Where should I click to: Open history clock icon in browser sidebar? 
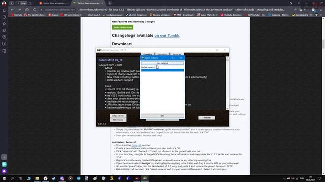4,17
